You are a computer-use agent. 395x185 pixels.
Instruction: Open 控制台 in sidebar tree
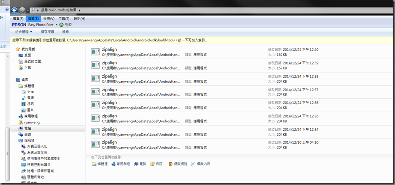[26, 140]
